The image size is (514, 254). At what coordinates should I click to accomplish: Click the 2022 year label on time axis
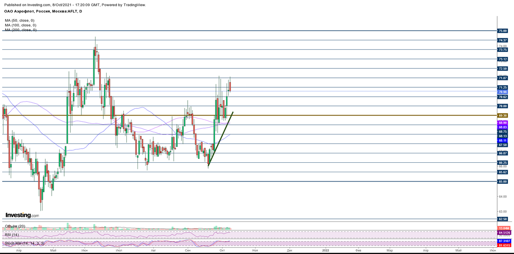pos(326,250)
